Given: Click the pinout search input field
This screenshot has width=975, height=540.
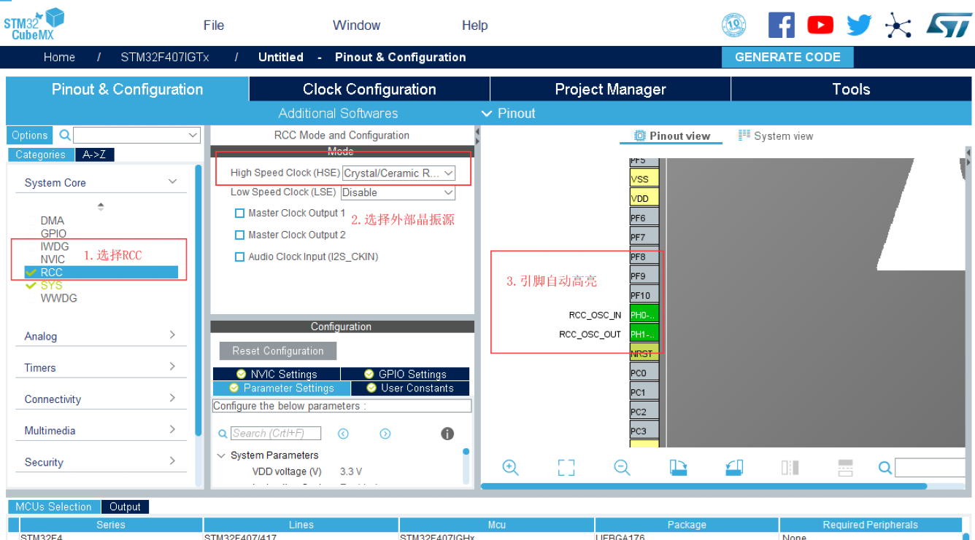Looking at the screenshot, I should point(930,468).
